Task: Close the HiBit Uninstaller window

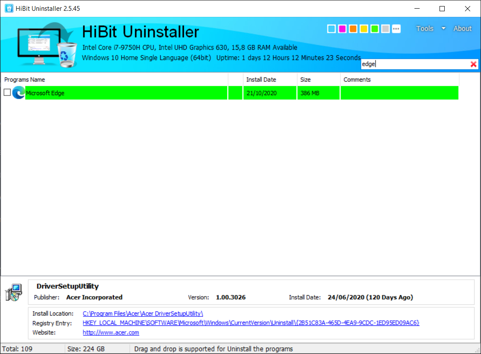Action: [468, 9]
